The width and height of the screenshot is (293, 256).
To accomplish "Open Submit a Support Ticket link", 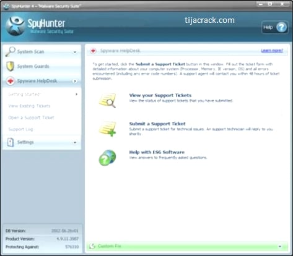I will click(x=157, y=124).
